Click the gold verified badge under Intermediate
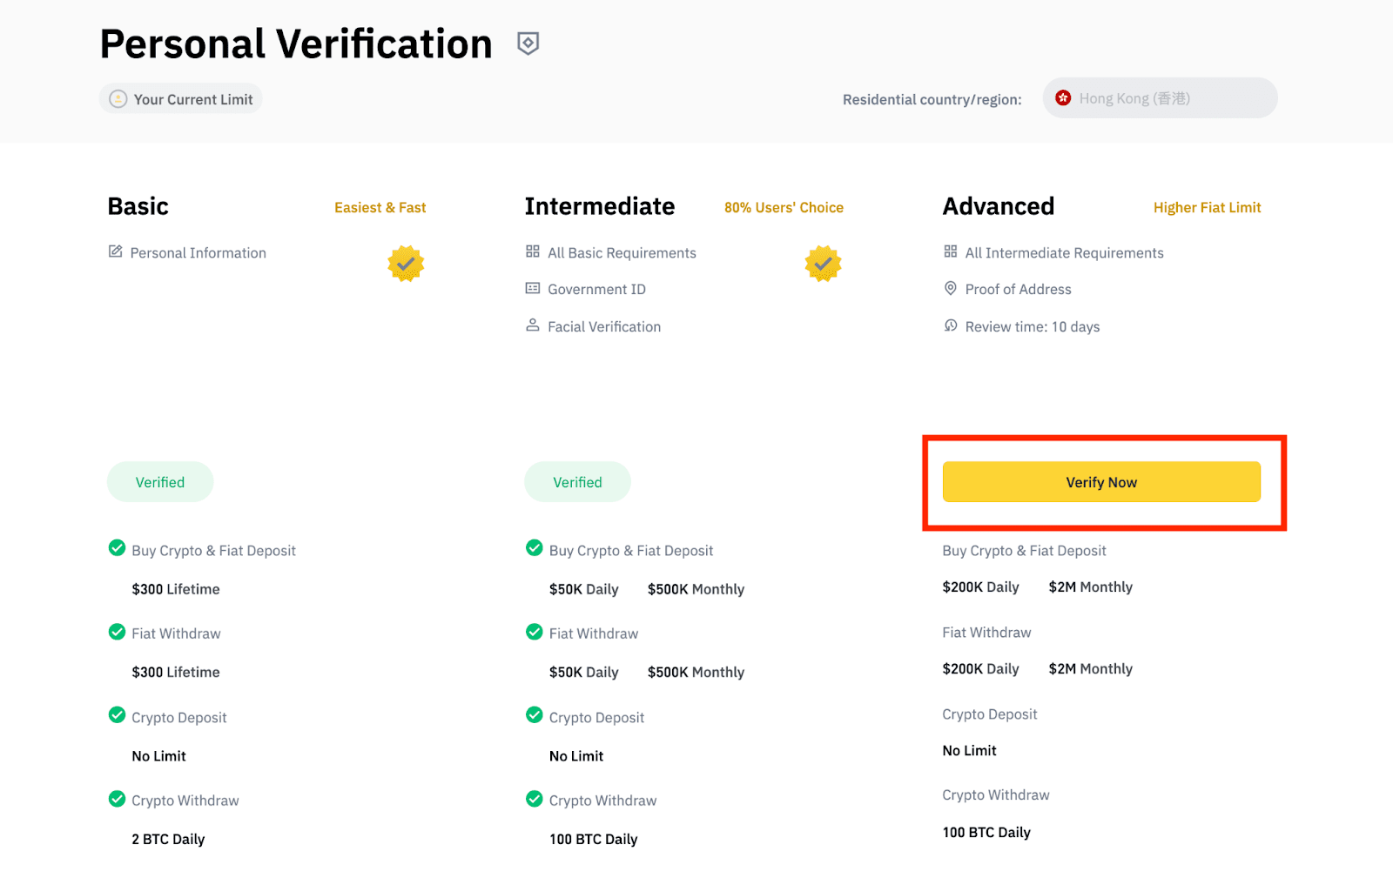This screenshot has width=1393, height=878. tap(823, 264)
